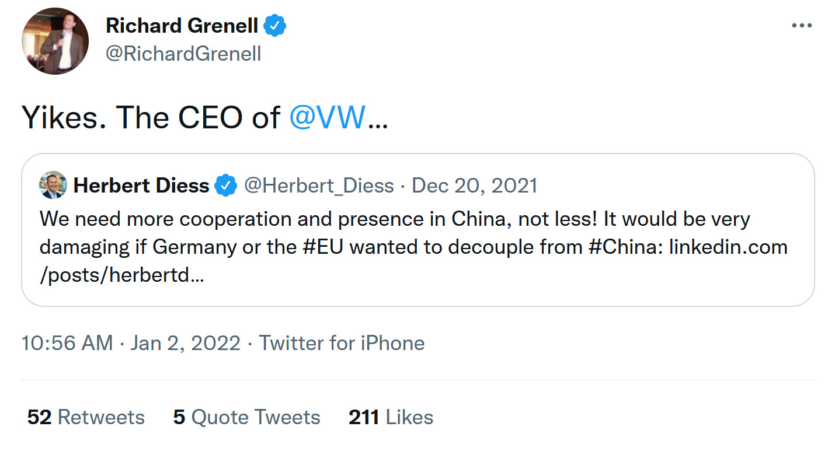Screen dimensions: 835x451
Task: Click Richard Grenell's profile photo
Action: tap(55, 41)
